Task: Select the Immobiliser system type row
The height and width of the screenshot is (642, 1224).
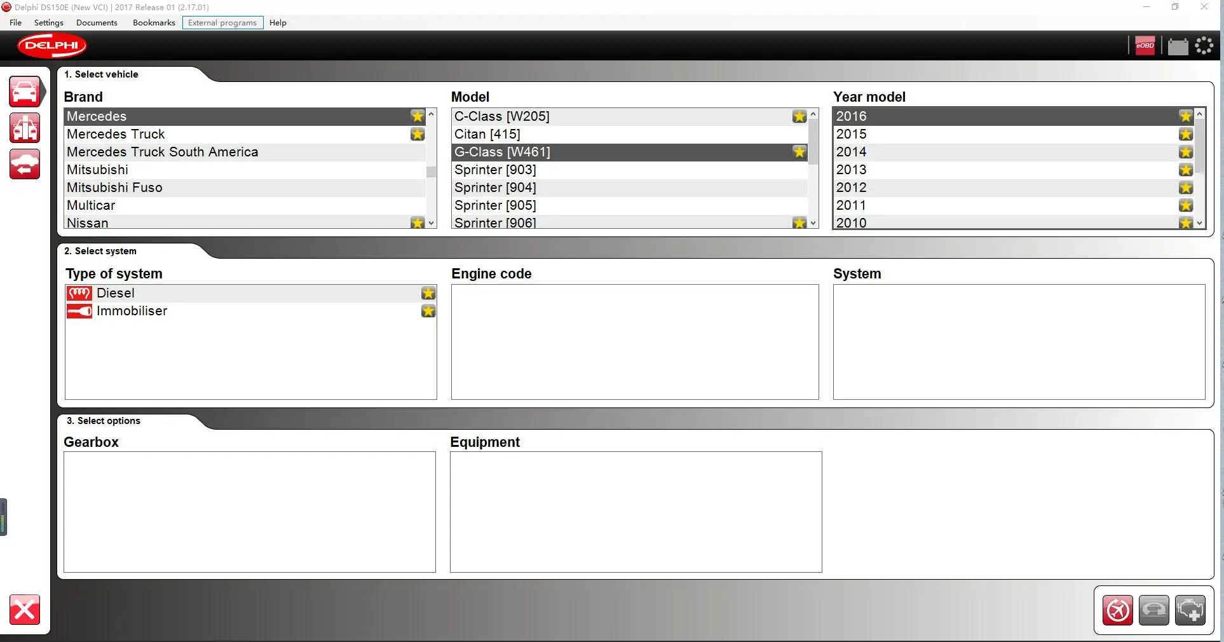Action: click(251, 311)
